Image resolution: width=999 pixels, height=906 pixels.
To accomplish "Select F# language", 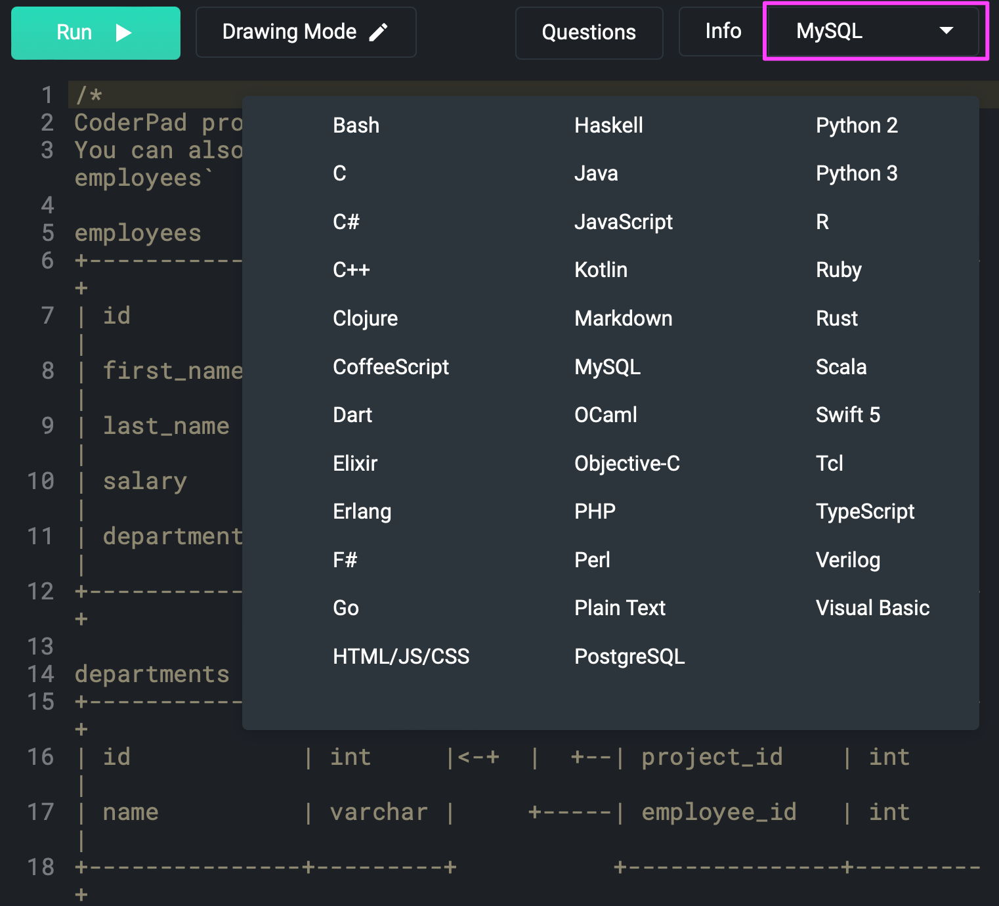I will point(345,560).
